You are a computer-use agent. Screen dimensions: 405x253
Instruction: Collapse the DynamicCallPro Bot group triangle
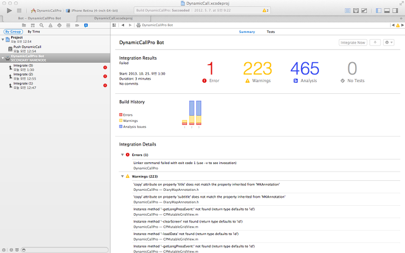pyautogui.click(x=3, y=58)
